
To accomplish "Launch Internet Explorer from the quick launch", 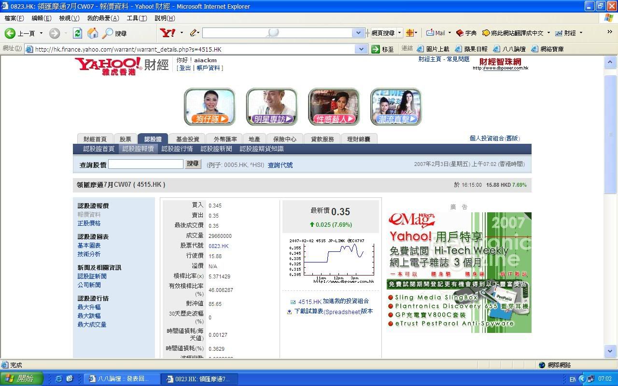I will pos(59,379).
